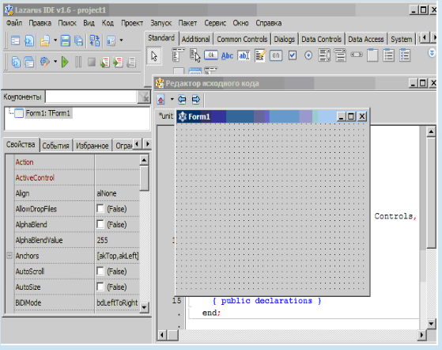Open the dropdown arrow next to Open icon
This screenshot has height=350, width=442.
click(x=55, y=40)
